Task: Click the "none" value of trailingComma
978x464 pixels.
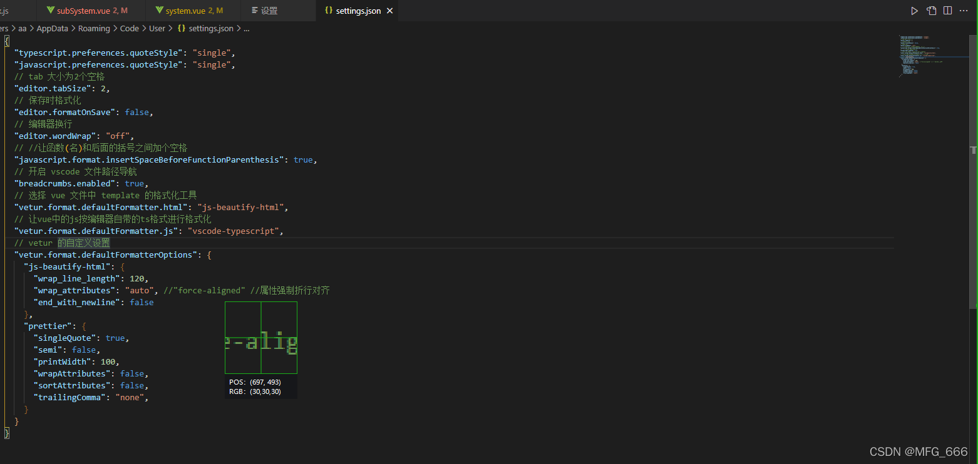Action: 130,397
